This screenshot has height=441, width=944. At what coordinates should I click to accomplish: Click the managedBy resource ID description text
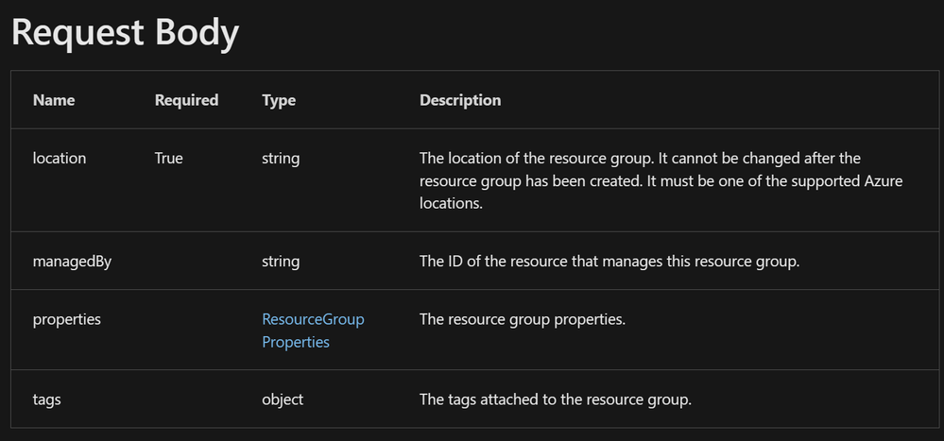(x=609, y=261)
